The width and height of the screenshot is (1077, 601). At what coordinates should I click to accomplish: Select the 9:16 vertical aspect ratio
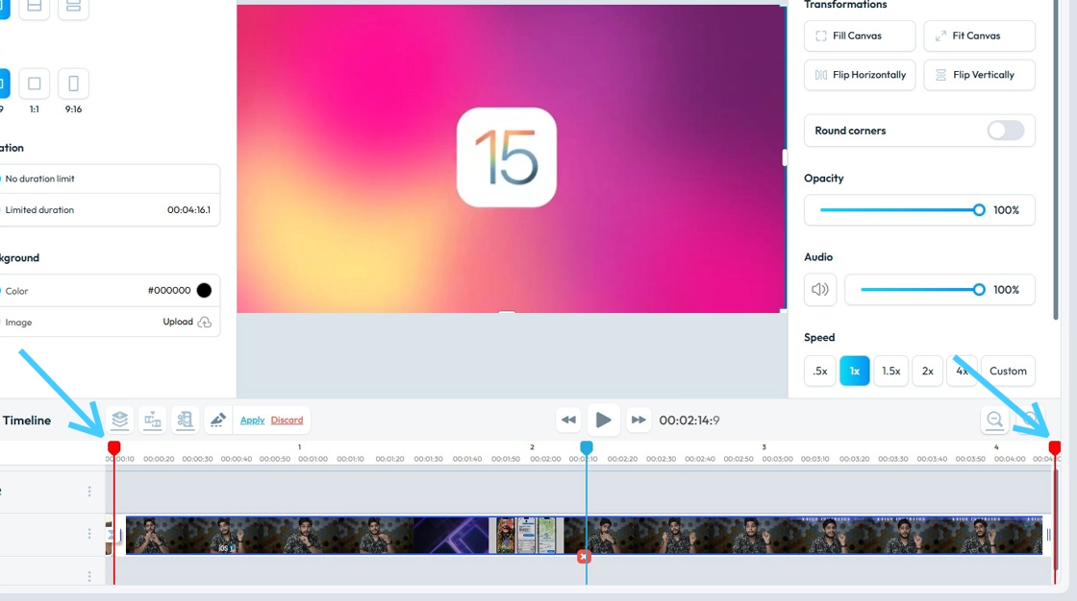[x=73, y=84]
